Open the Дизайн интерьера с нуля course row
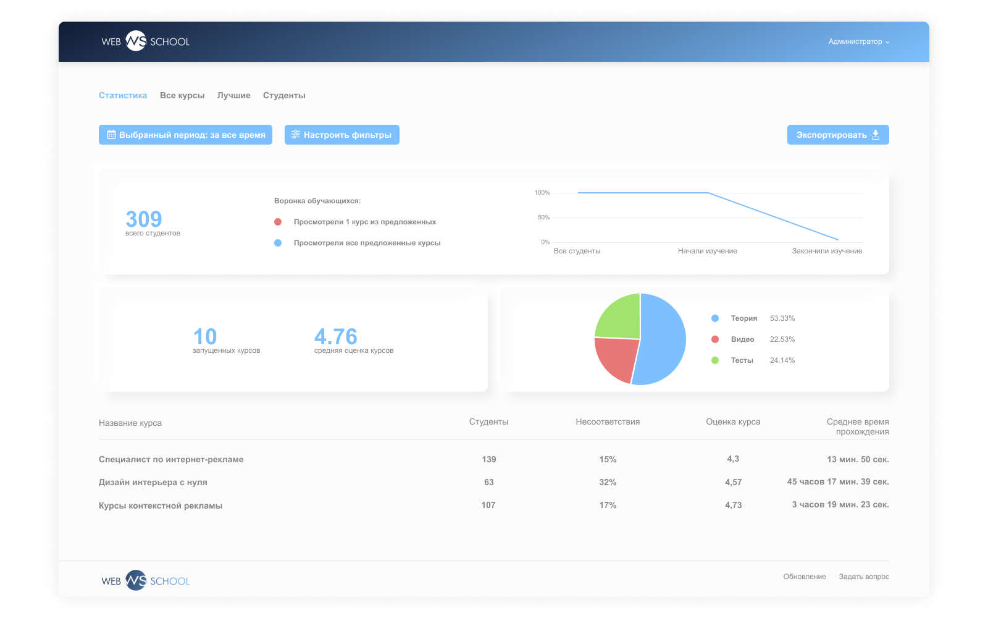988x618 pixels. [x=153, y=483]
